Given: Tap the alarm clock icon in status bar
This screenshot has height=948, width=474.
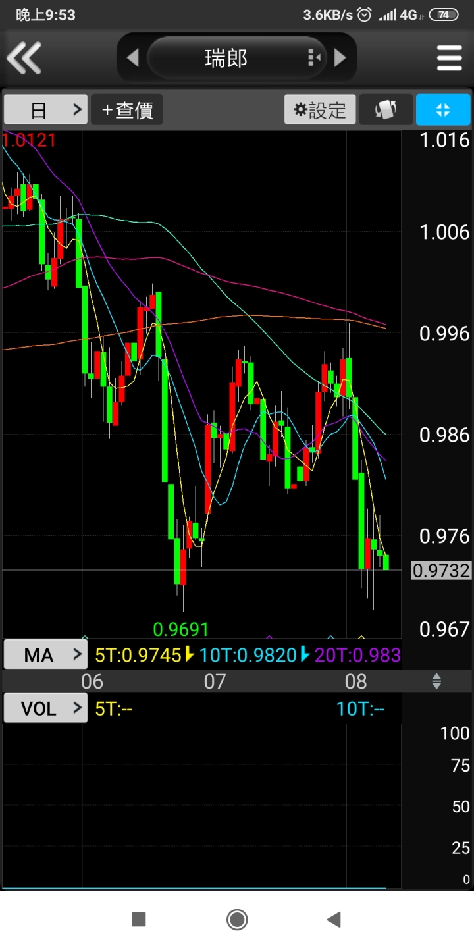Looking at the screenshot, I should (365, 14).
